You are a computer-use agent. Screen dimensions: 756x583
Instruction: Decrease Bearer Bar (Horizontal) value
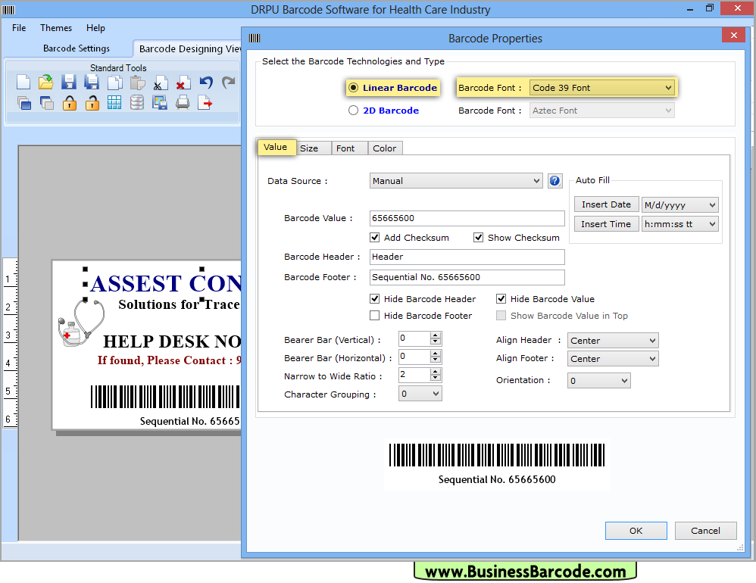coord(436,360)
